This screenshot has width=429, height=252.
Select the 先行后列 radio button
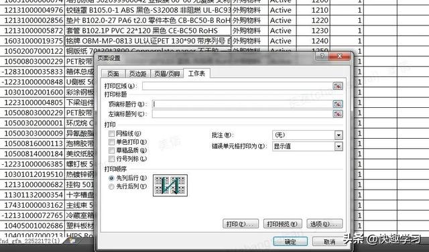click(111, 186)
